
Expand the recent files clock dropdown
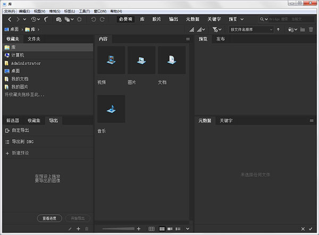tap(36, 19)
